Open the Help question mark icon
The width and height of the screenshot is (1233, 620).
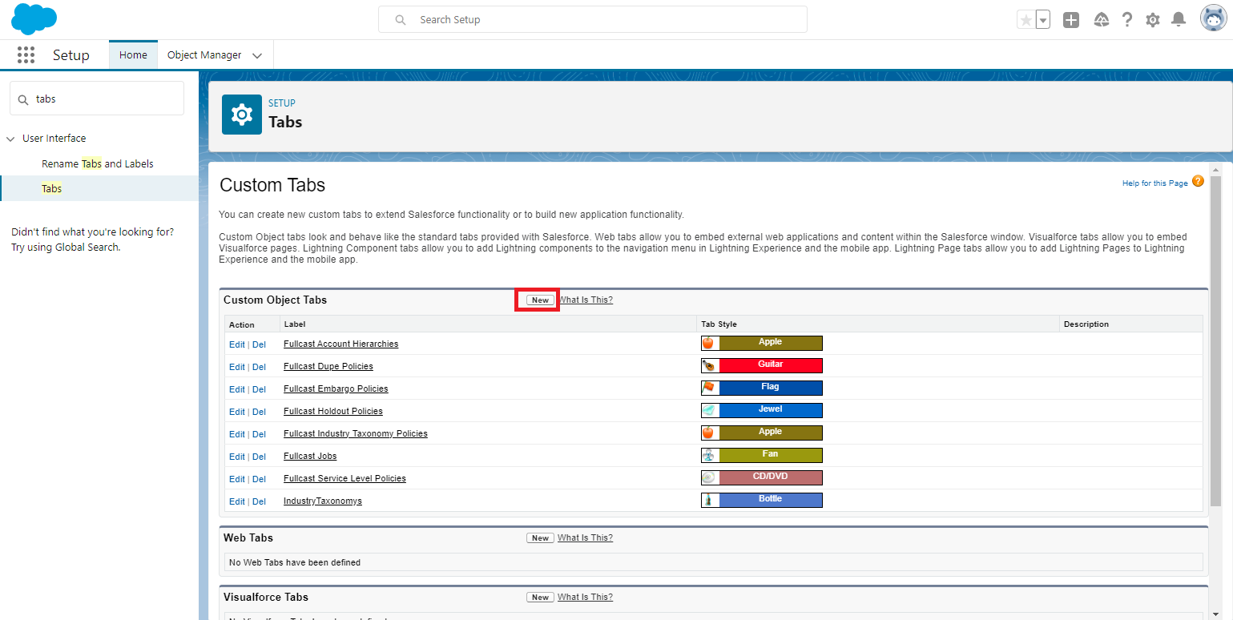pyautogui.click(x=1127, y=20)
